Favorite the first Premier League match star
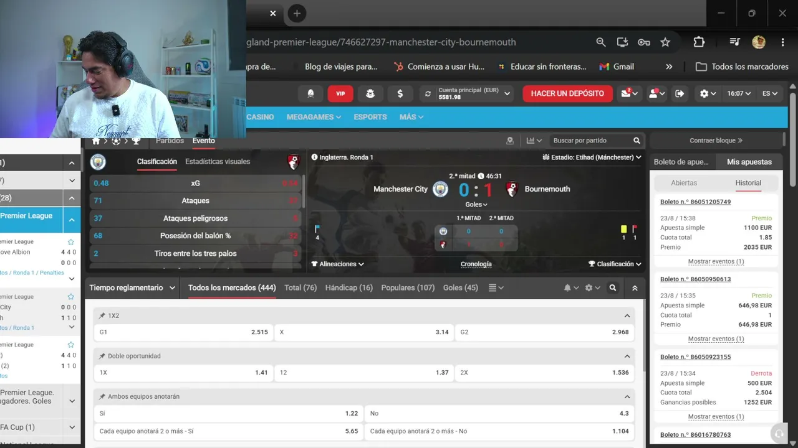 [x=71, y=242]
